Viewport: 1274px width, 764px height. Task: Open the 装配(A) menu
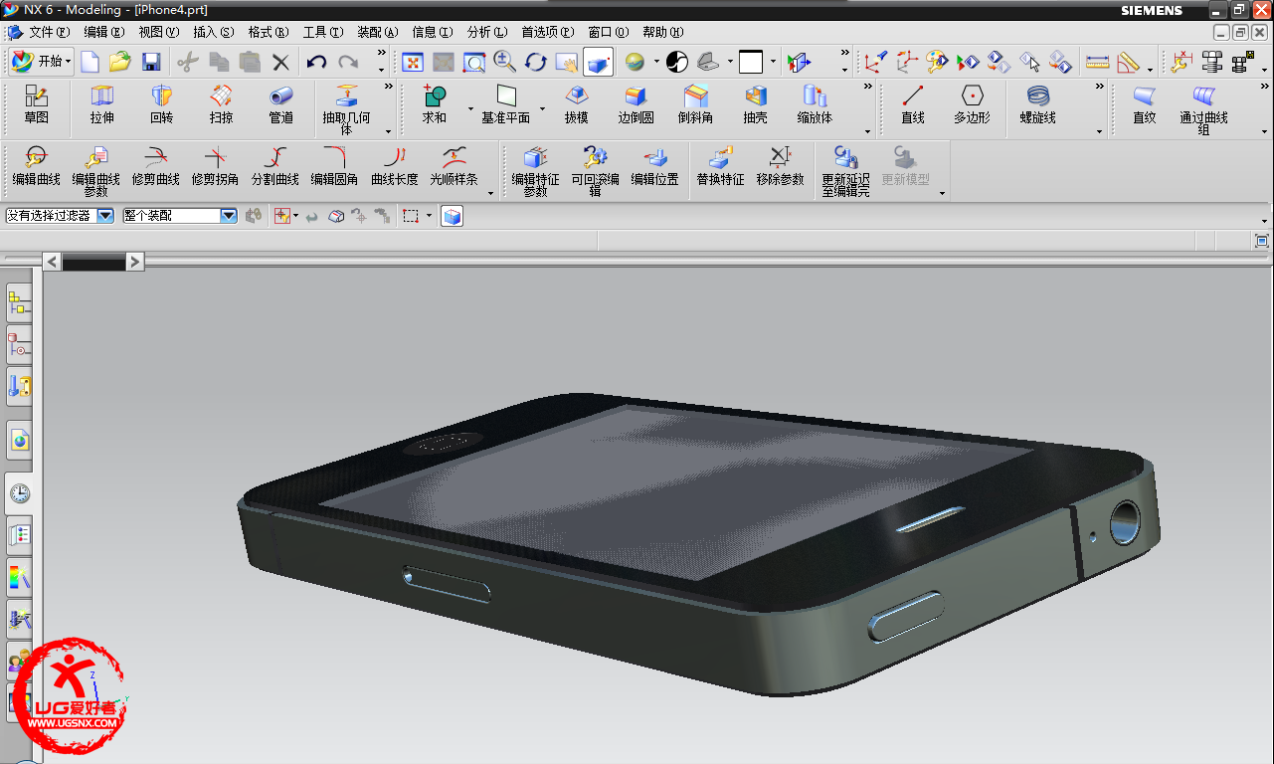tap(377, 33)
